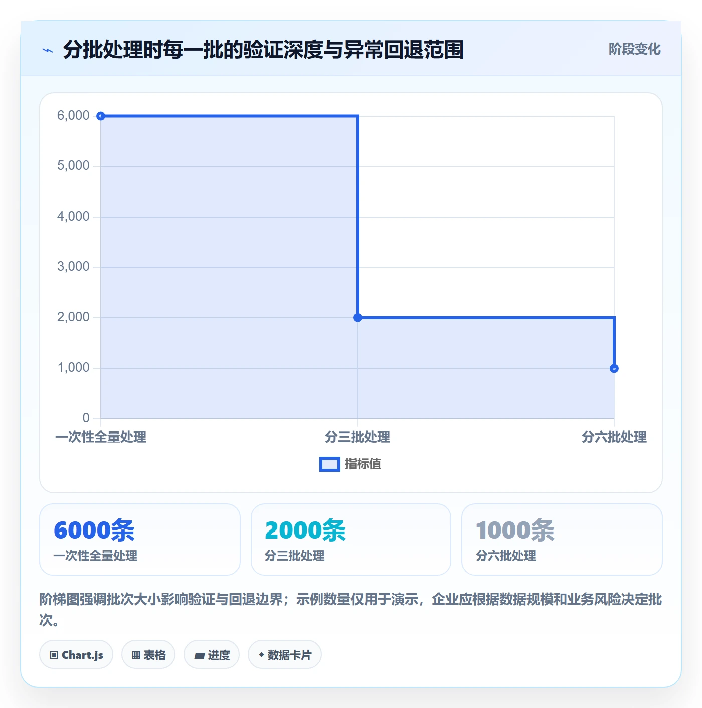Click the 3,000 y-axis tick label
Screen dimensions: 702x708
pos(73,267)
